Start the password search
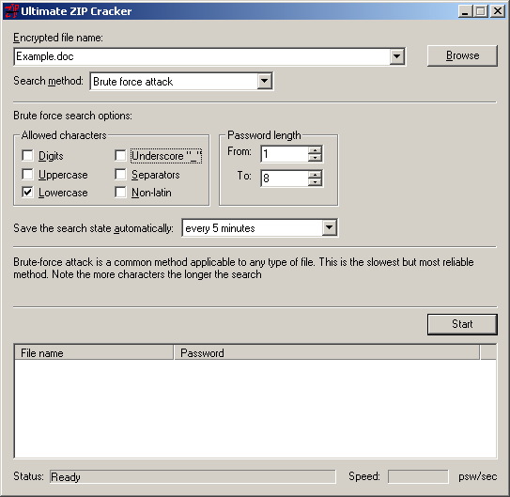This screenshot has height=497, width=510. pyautogui.click(x=462, y=324)
